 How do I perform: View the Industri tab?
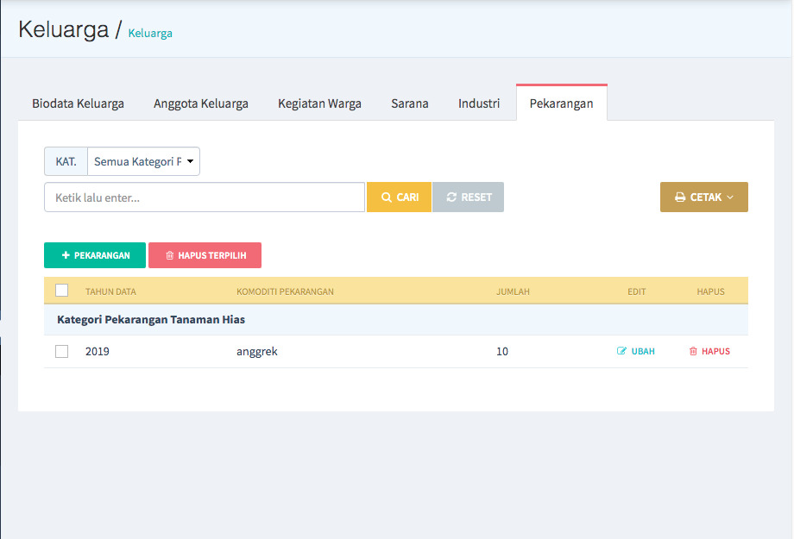click(479, 103)
